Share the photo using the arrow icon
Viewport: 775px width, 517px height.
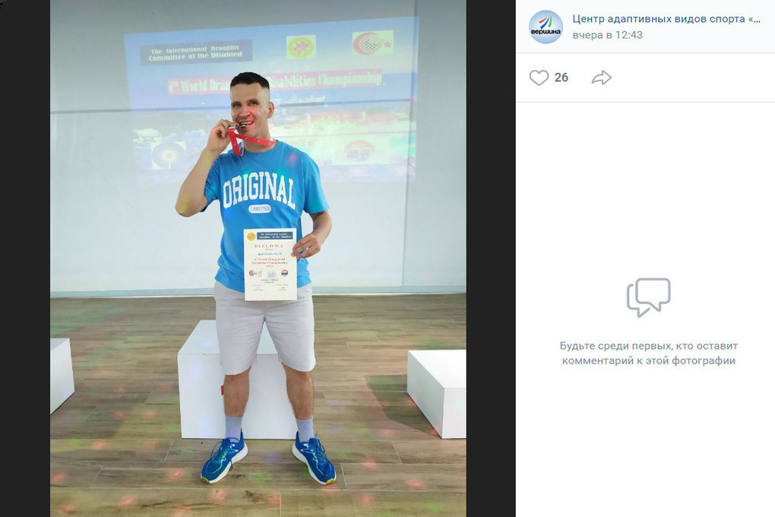(x=602, y=78)
